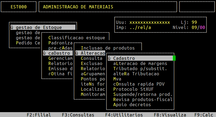Click F8:Visualiza in bottom bar
This screenshot has height=117, width=216.
(170, 115)
